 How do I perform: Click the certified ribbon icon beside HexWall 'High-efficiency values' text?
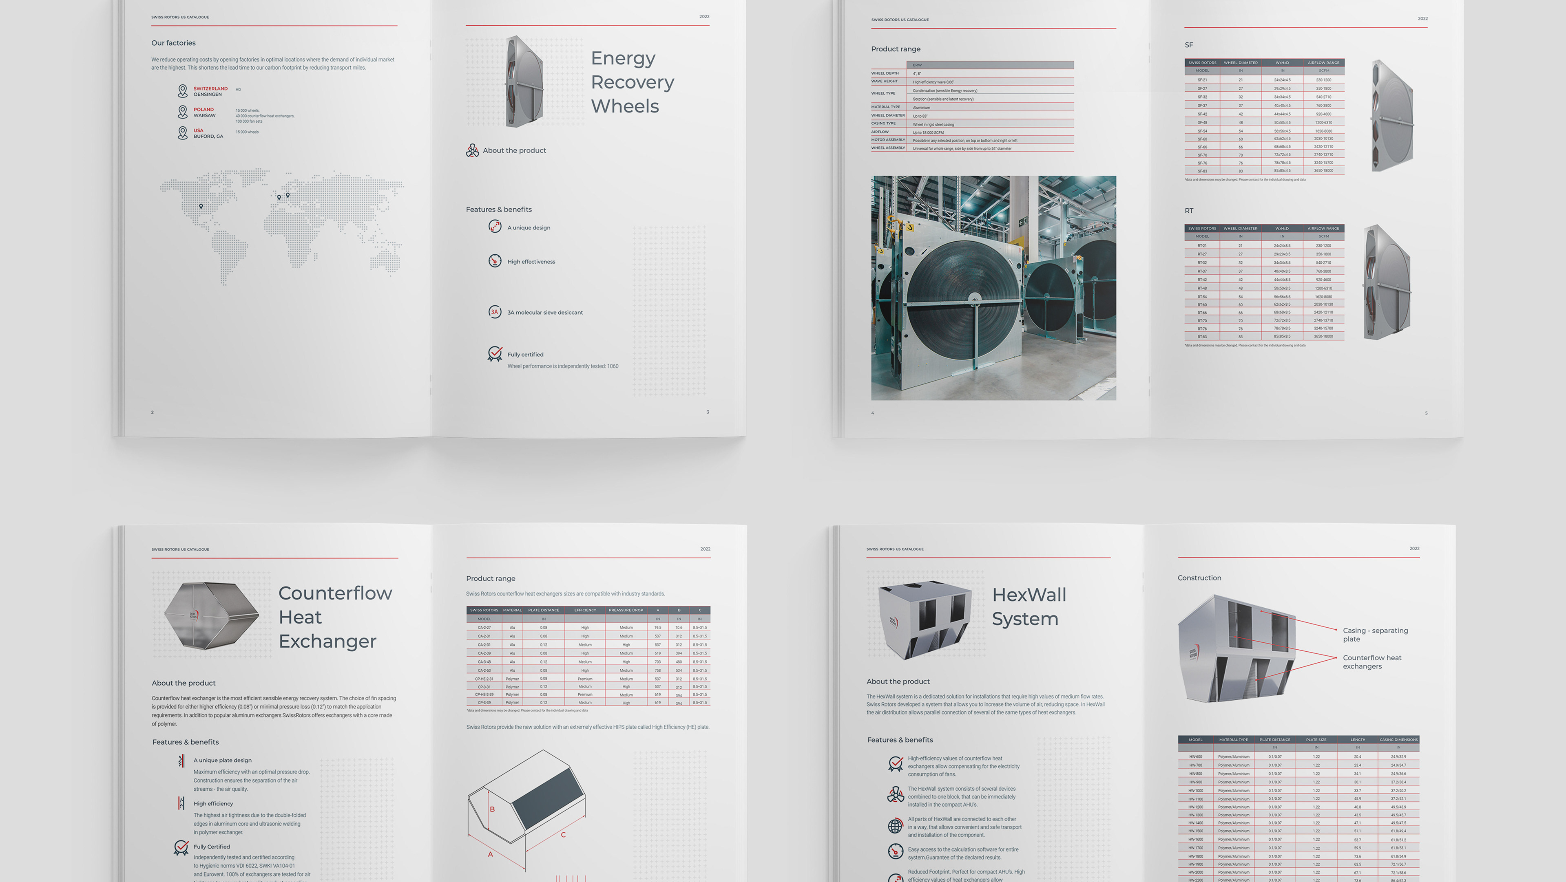896,764
